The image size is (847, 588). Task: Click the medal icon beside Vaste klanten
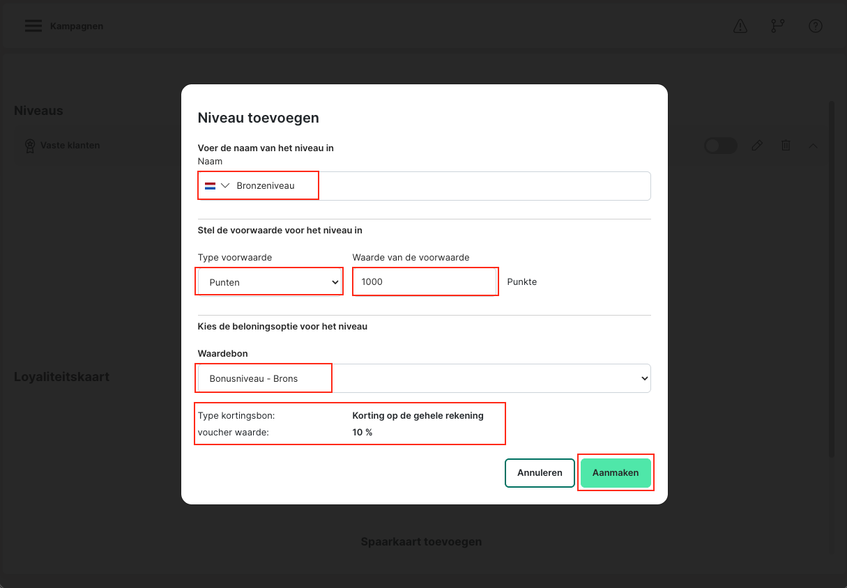coord(30,146)
